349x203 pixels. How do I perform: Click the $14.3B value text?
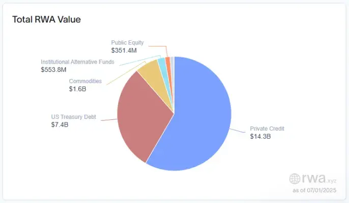pyautogui.click(x=260, y=136)
